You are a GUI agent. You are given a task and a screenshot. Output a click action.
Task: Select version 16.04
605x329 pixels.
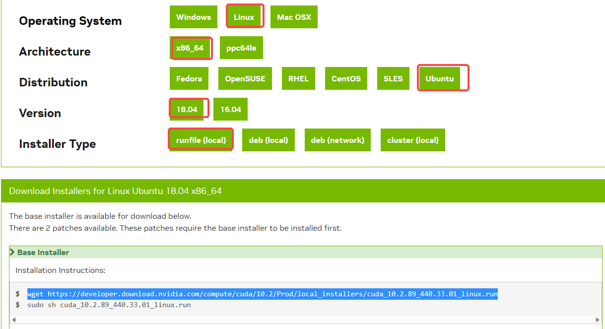230,109
